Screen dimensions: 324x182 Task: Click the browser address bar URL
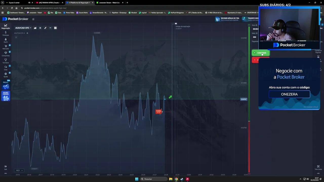pyautogui.click(x=45, y=8)
